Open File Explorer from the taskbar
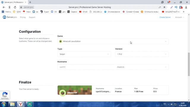 point(12,104)
